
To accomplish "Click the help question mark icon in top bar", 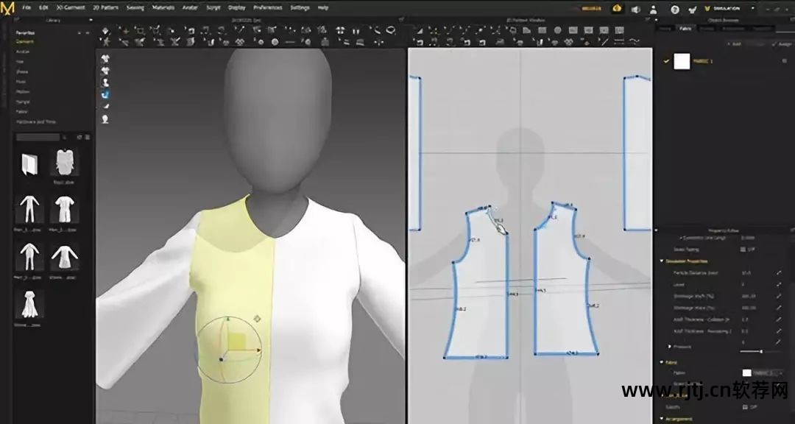I will (675, 8).
